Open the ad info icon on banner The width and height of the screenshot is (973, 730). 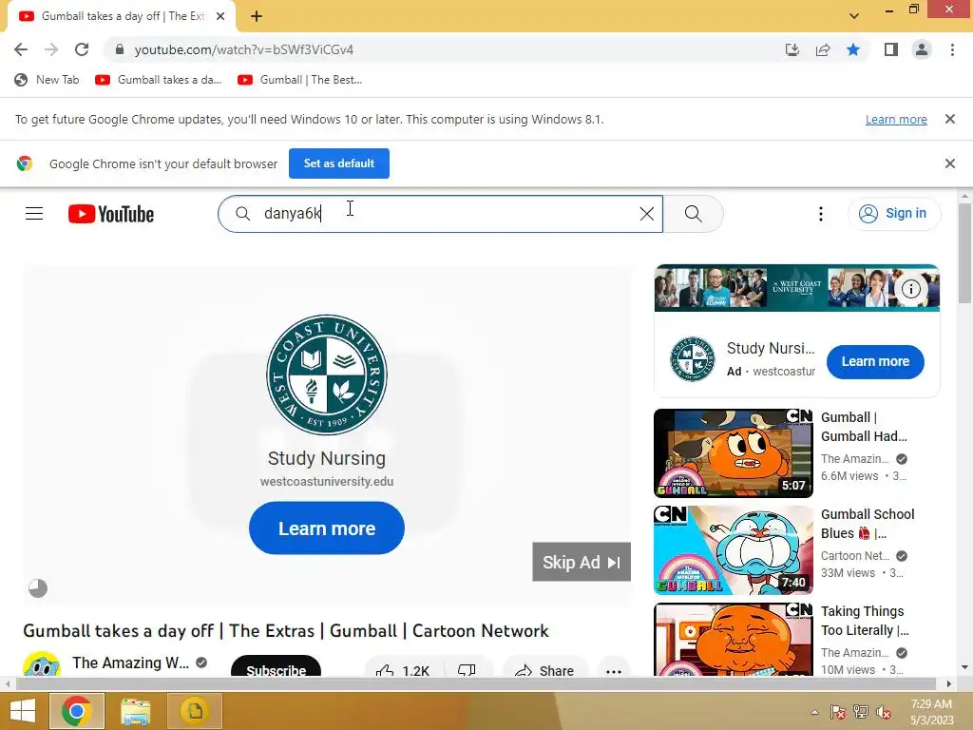910,289
